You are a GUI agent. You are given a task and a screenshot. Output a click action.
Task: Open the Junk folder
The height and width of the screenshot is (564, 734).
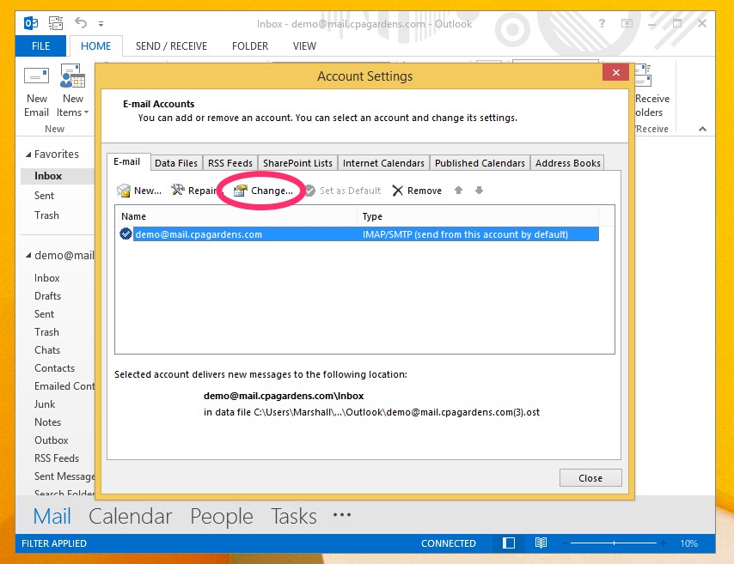tap(45, 404)
